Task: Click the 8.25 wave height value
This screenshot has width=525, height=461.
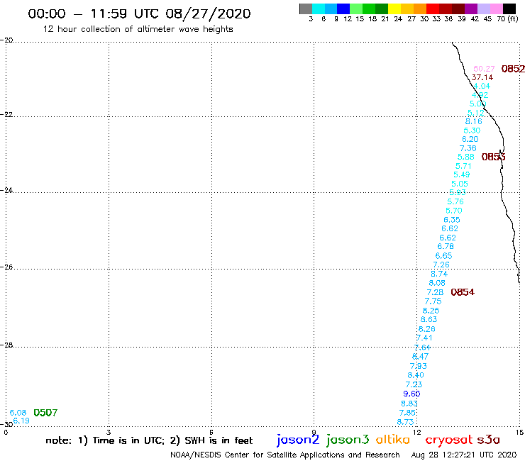Action: click(x=431, y=311)
